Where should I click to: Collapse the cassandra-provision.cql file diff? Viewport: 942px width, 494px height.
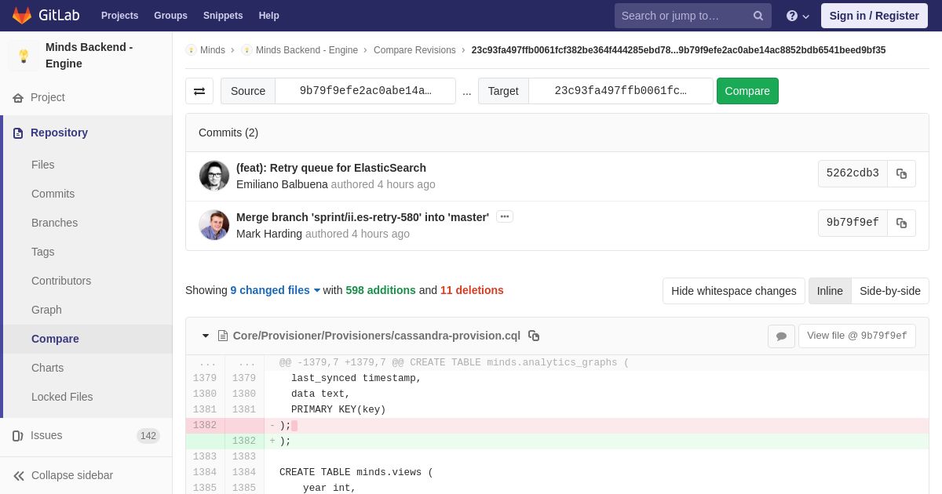206,336
